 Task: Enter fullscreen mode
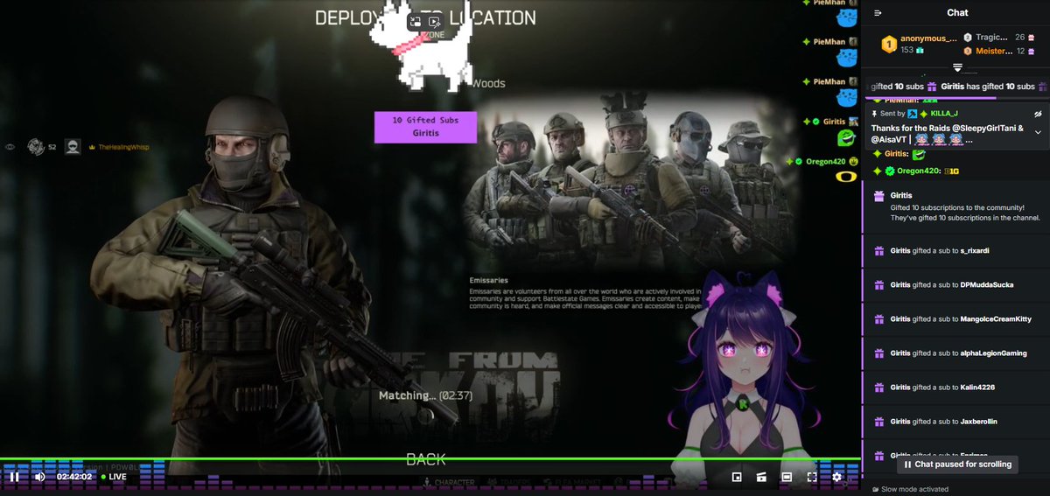[x=812, y=477]
